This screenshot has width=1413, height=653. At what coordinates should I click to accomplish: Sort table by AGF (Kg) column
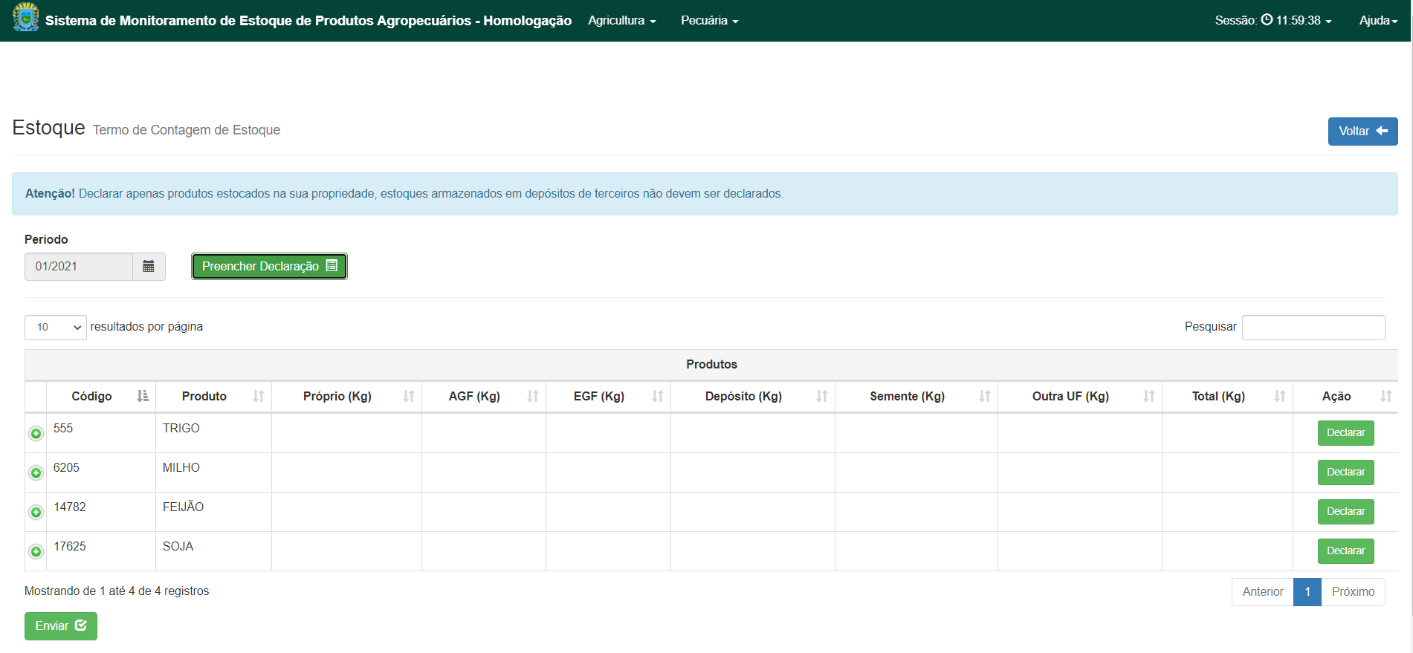click(x=484, y=397)
